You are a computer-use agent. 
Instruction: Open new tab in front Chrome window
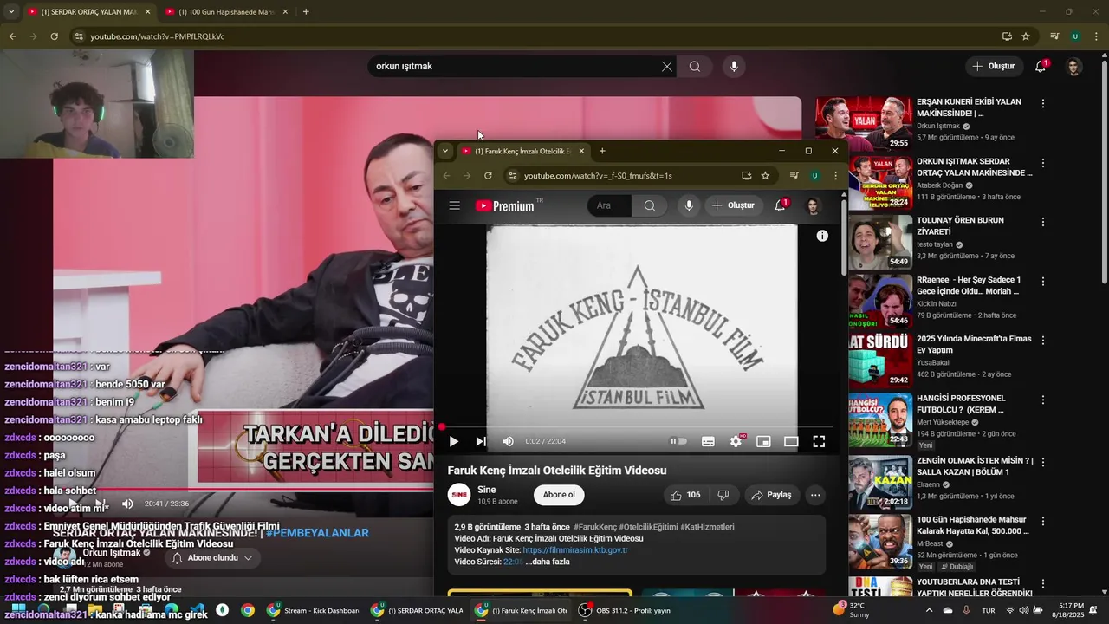point(602,151)
